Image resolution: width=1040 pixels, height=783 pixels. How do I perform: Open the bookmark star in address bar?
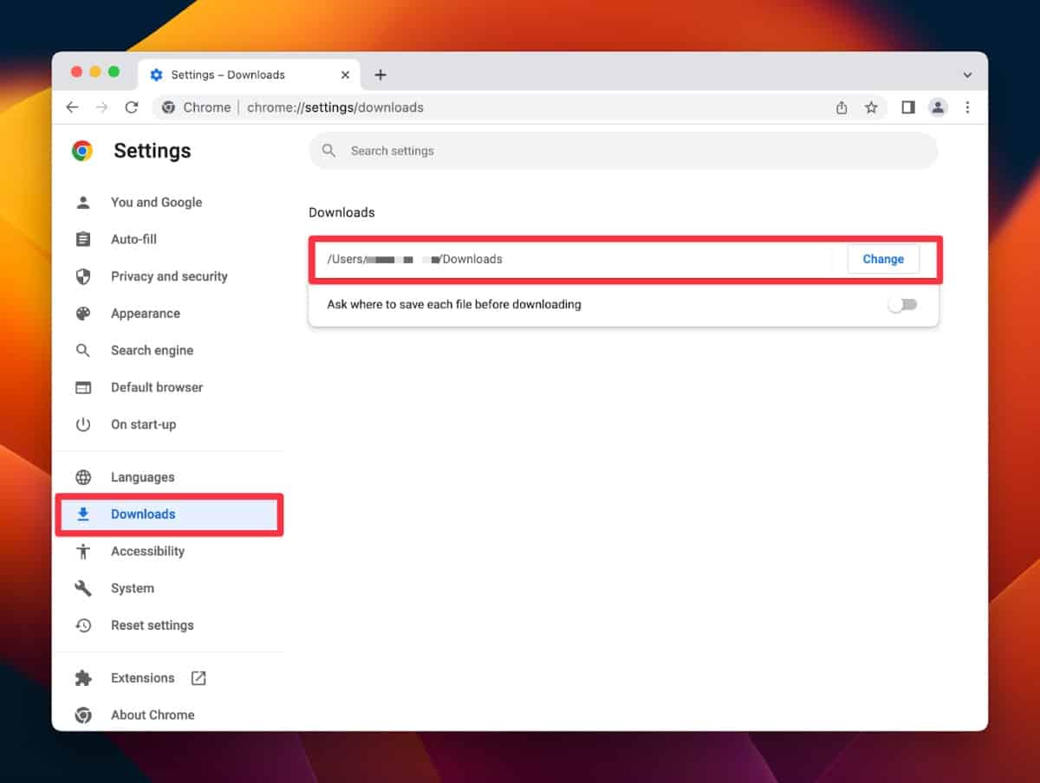[x=872, y=107]
